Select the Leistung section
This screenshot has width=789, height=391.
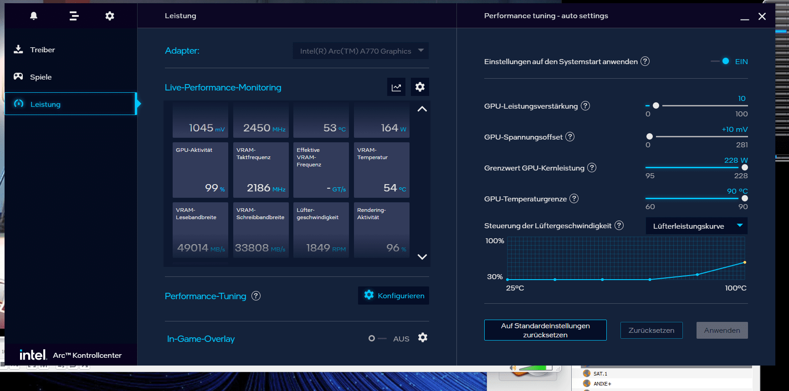coord(71,104)
